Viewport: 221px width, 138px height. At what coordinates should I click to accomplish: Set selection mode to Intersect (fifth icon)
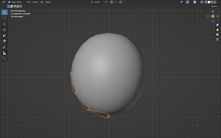(x=21, y=6)
